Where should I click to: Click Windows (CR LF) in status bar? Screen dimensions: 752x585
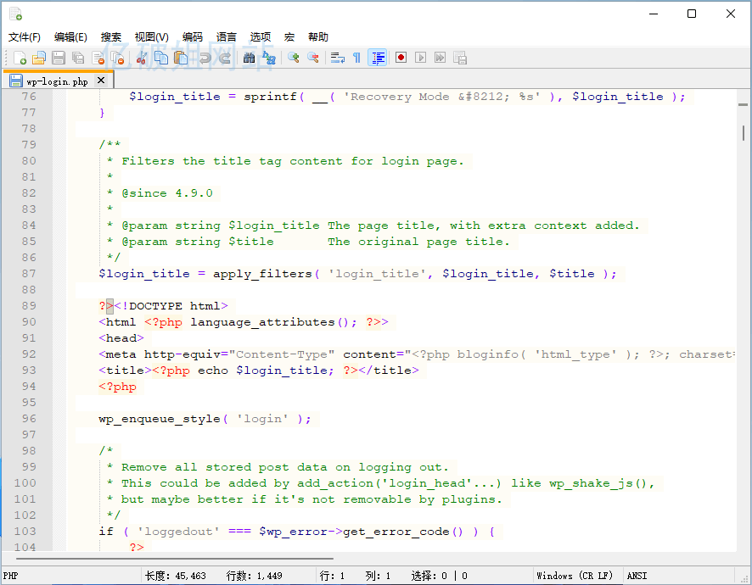coord(575,576)
